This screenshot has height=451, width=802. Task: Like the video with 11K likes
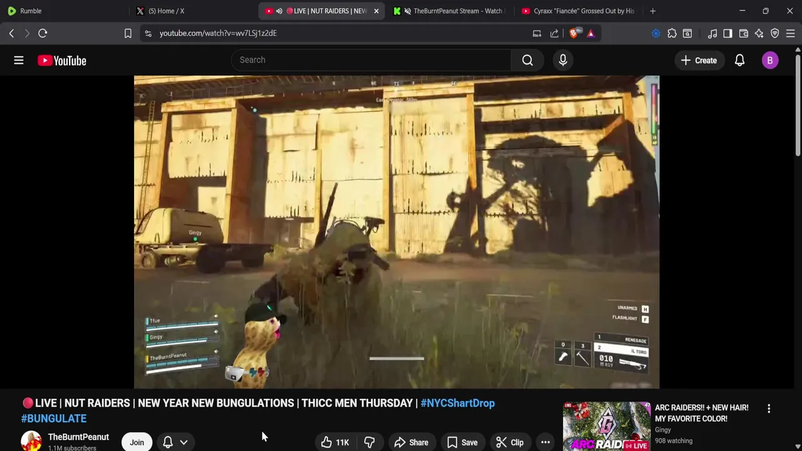click(335, 442)
